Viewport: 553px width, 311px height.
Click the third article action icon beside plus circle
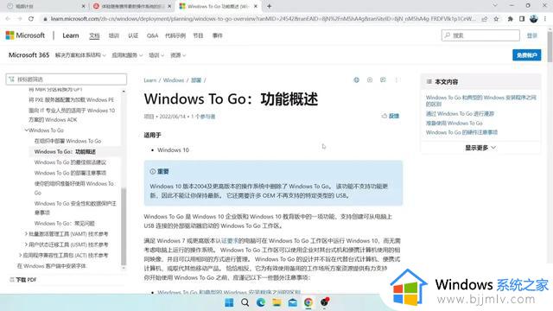coord(383,80)
